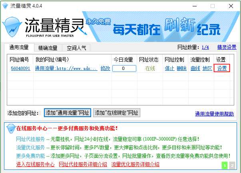Click the 网址代挂服务 text

click(30, 139)
